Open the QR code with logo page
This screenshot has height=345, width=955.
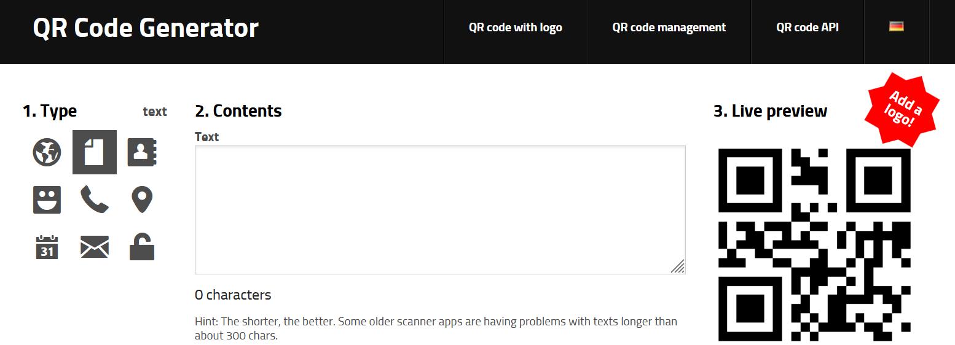coord(516,28)
